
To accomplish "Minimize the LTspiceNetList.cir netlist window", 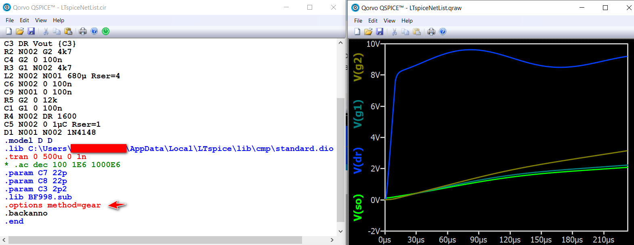I will (286, 7).
